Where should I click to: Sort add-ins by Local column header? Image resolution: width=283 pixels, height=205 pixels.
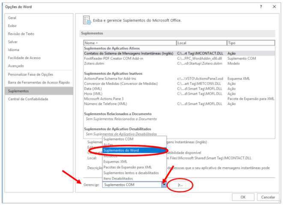coord(202,43)
